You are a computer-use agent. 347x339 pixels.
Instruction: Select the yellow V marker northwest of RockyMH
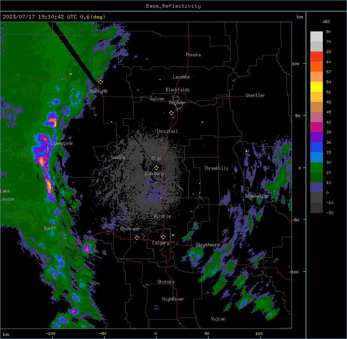point(70,74)
